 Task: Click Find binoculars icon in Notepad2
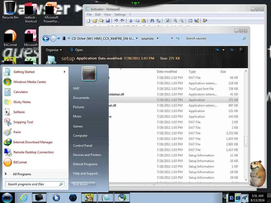152,21
